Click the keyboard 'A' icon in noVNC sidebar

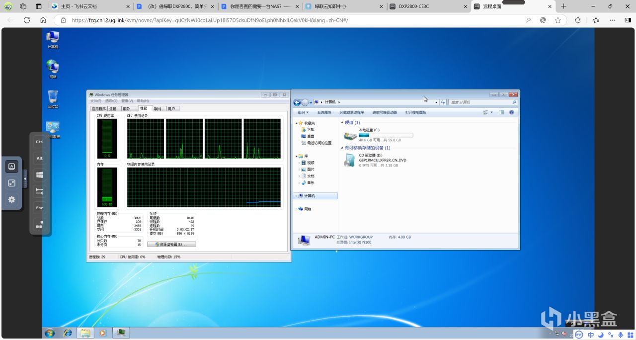(x=12, y=167)
